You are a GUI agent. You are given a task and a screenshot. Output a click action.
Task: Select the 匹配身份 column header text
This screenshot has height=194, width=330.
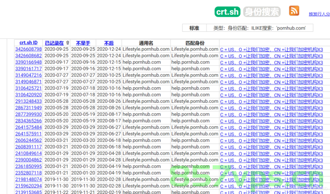pyautogui.click(x=195, y=43)
